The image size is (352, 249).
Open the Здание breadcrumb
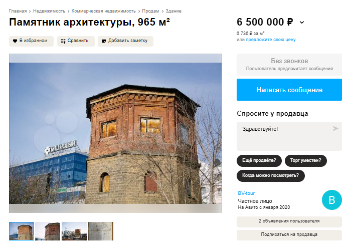tap(173, 11)
